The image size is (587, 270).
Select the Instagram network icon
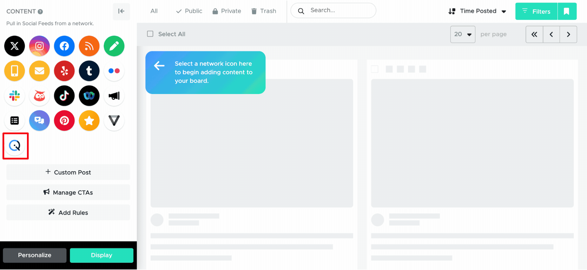click(x=39, y=46)
